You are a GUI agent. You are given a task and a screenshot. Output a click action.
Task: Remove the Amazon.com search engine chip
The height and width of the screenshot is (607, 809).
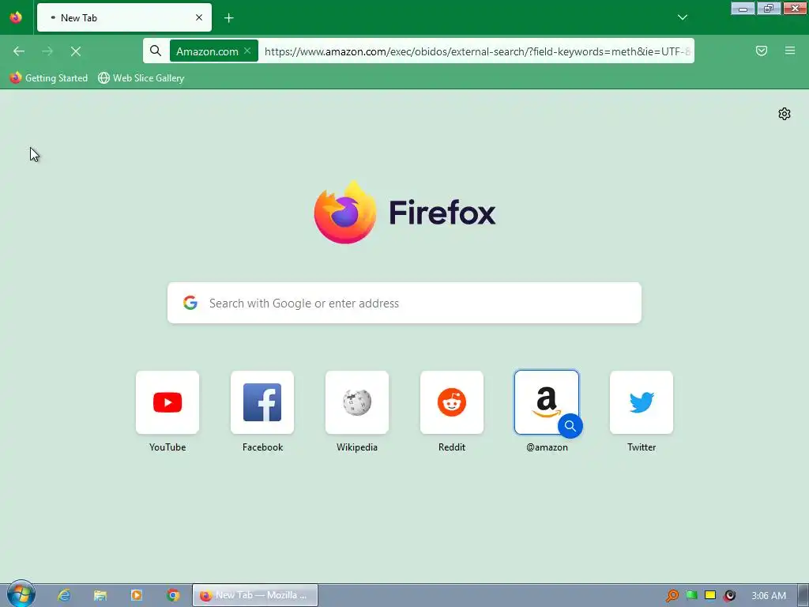[x=247, y=51]
